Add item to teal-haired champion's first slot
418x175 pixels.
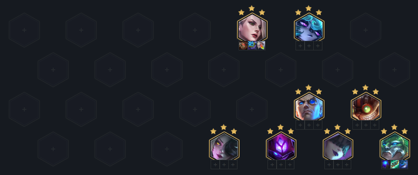pos(300,46)
